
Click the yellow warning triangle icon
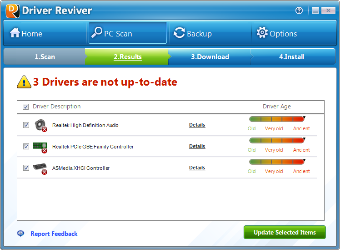coord(24,82)
